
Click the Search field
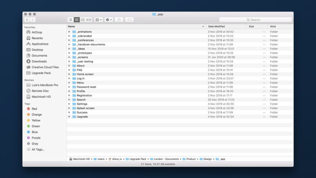point(255,20)
